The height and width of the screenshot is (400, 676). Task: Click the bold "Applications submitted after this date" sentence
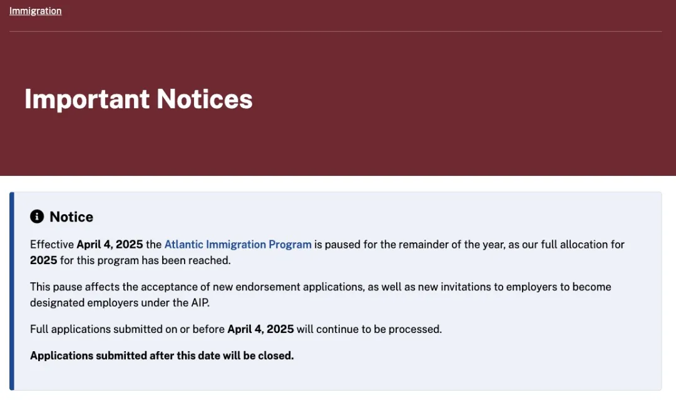tap(161, 356)
